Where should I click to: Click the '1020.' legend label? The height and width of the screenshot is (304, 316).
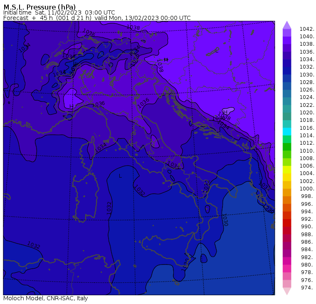307,113
